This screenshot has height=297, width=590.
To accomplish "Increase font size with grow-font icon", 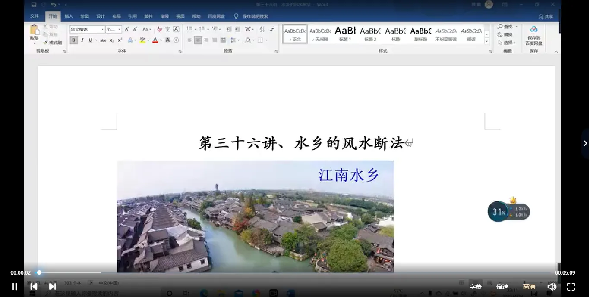I will (x=126, y=29).
